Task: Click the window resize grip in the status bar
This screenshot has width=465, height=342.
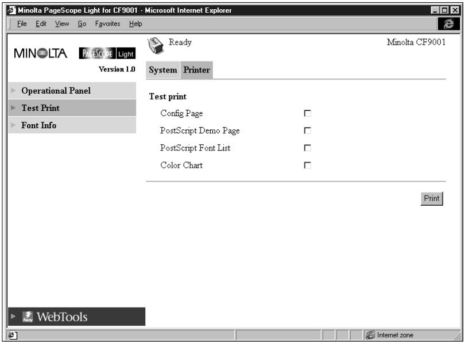Action: click(x=458, y=336)
